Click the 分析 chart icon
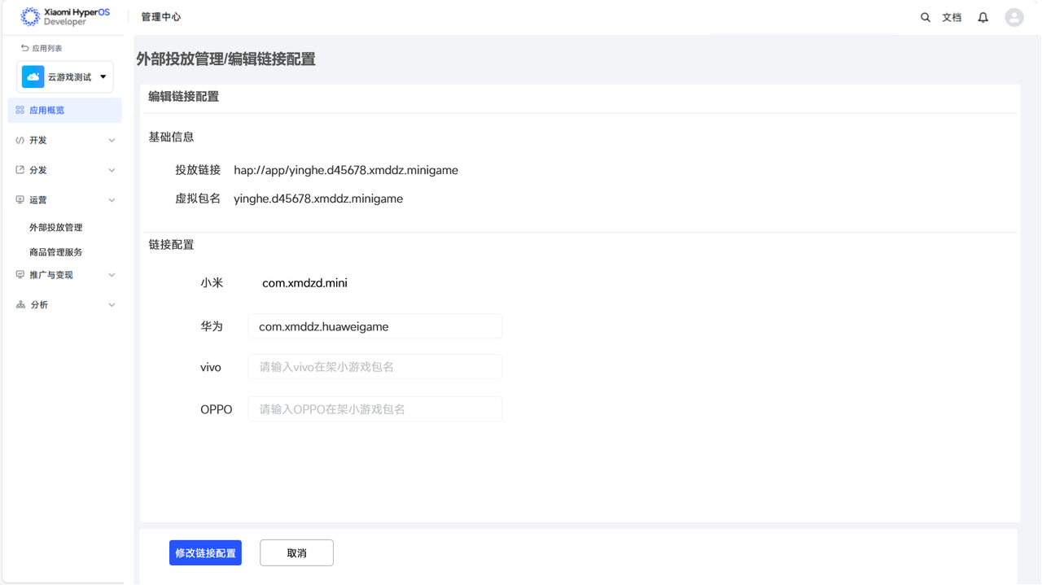Image resolution: width=1042 pixels, height=585 pixels. point(20,304)
